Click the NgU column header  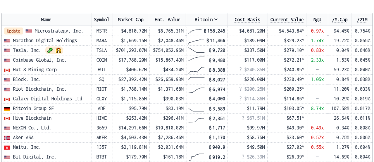[317, 19]
